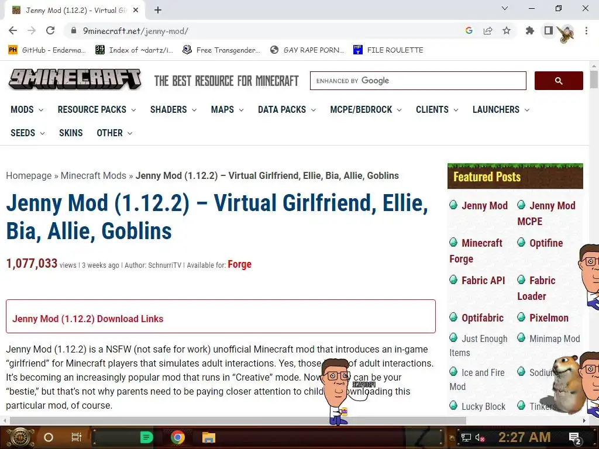Open the notification center icon
This screenshot has height=449, width=599.
(575, 438)
